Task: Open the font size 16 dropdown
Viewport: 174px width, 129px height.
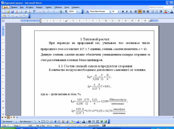Action: [118, 12]
